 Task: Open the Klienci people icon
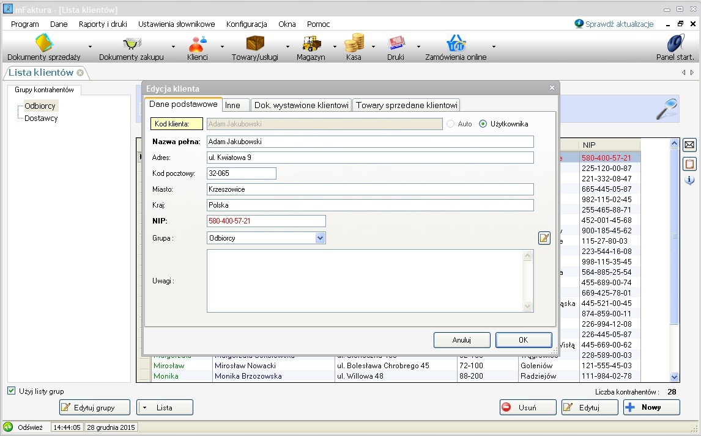(x=198, y=43)
